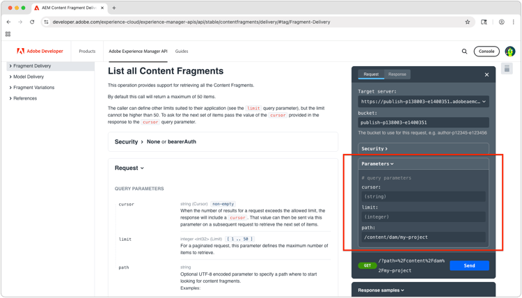Click the layout icon at page top right
The height and width of the screenshot is (298, 522).
[507, 69]
